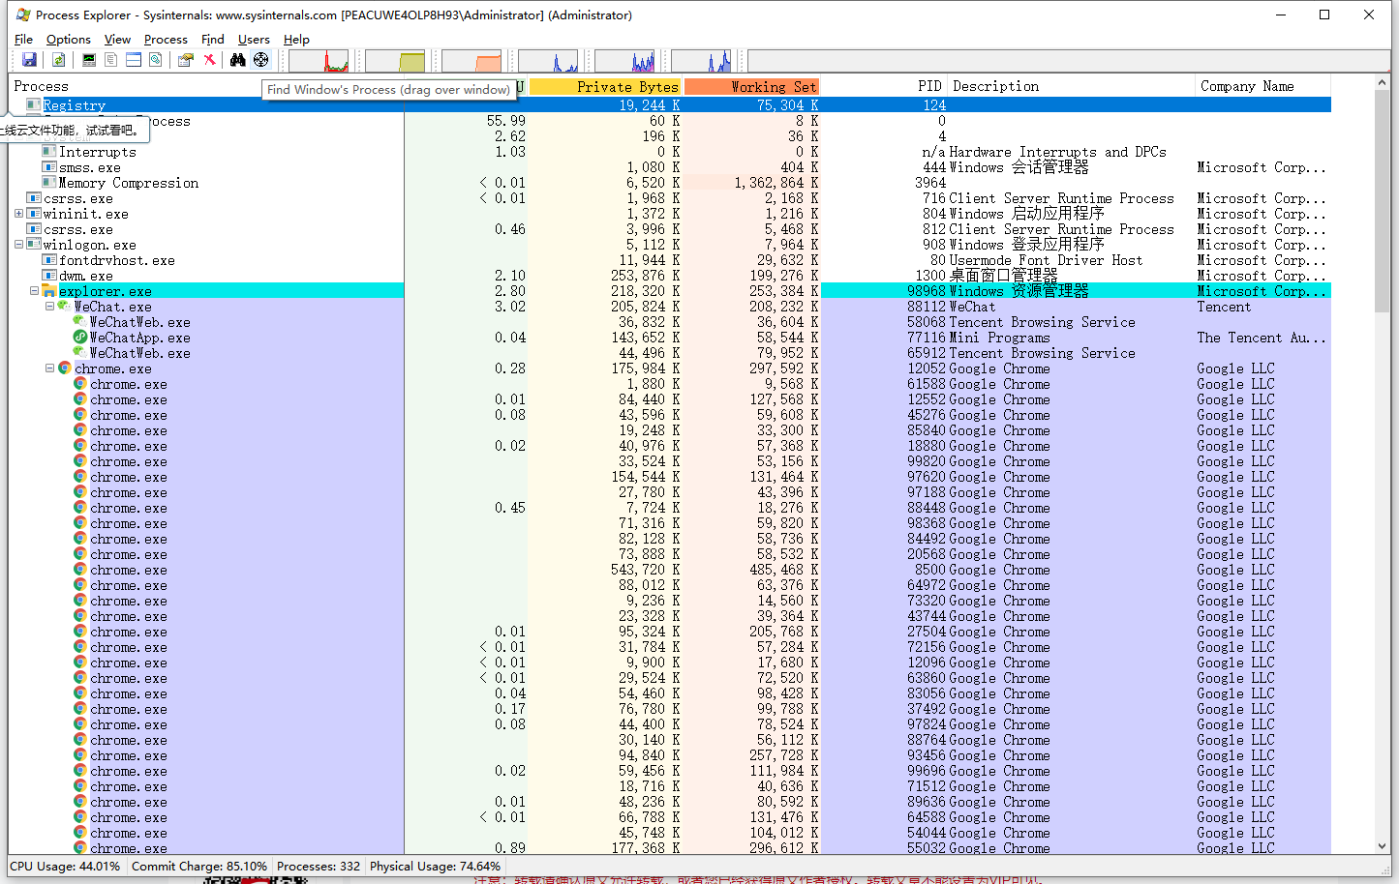Image resolution: width=1399 pixels, height=884 pixels.
Task: Sort by the Private Bytes column header
Action: [x=605, y=87]
